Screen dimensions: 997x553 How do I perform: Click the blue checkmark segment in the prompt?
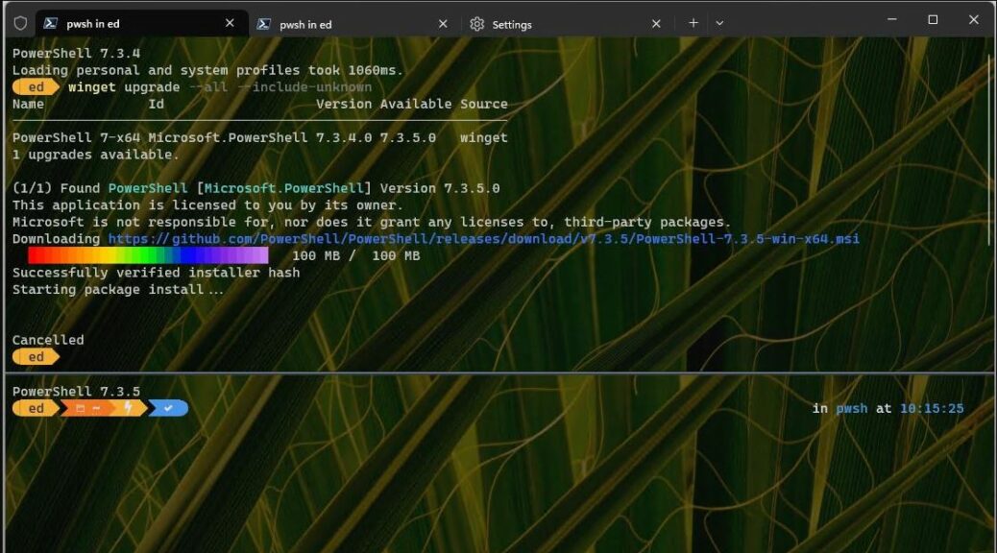(x=168, y=407)
